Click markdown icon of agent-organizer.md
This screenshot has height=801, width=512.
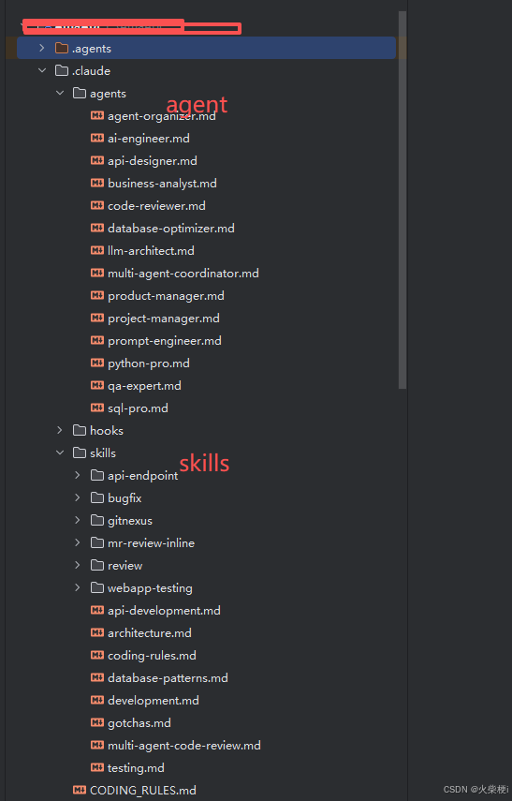tap(97, 115)
